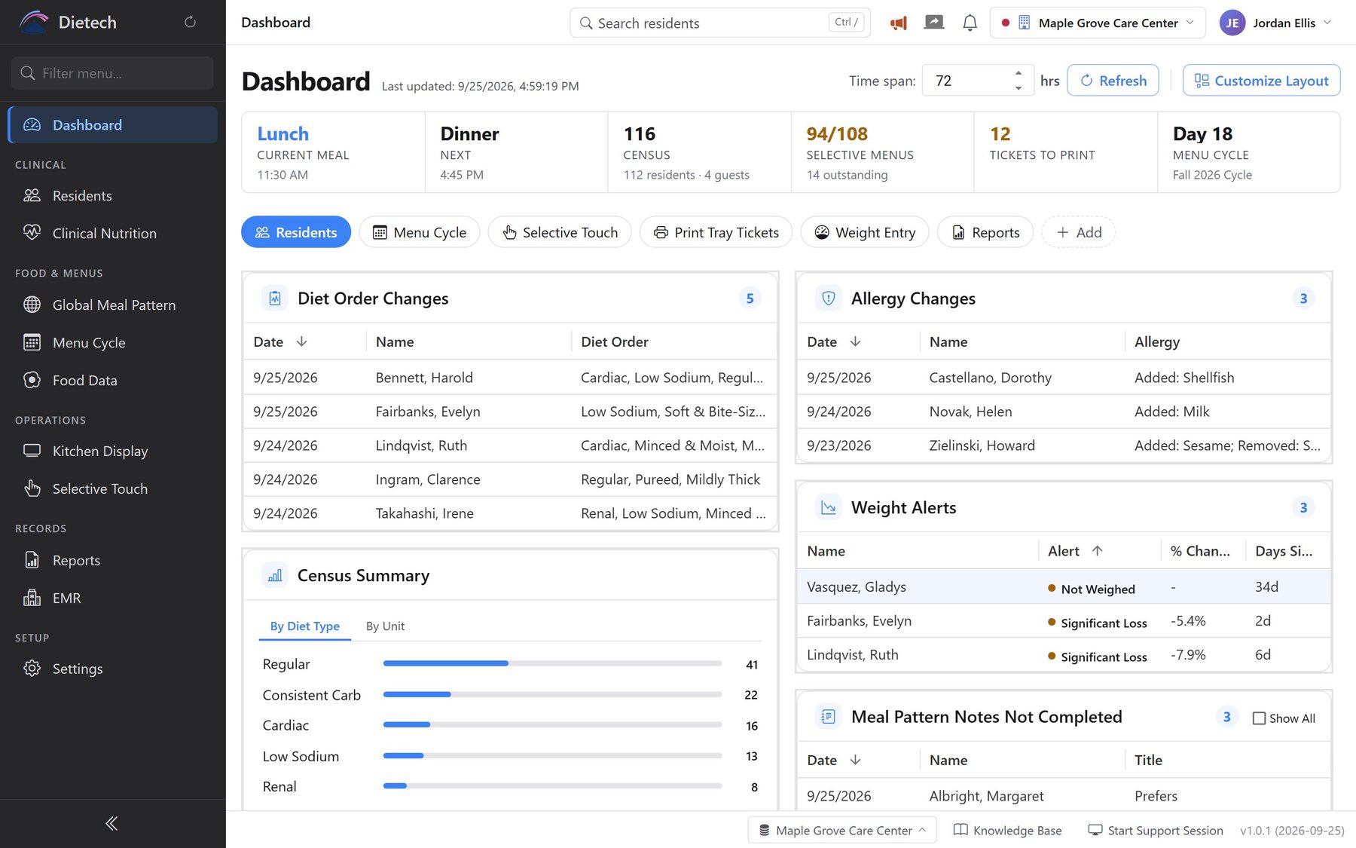Click the search magnifier icon in header
1356x848 pixels.
point(586,23)
